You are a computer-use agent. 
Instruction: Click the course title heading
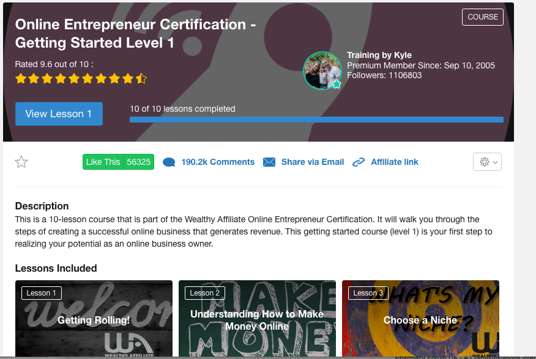click(135, 34)
